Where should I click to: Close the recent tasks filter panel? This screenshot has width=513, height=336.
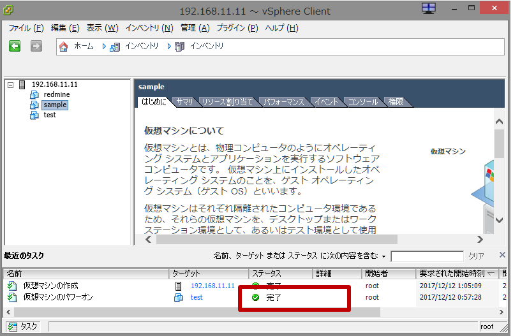(502, 254)
